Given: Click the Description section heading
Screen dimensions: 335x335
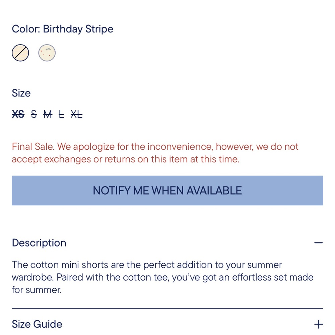Looking at the screenshot, I should click(39, 243).
